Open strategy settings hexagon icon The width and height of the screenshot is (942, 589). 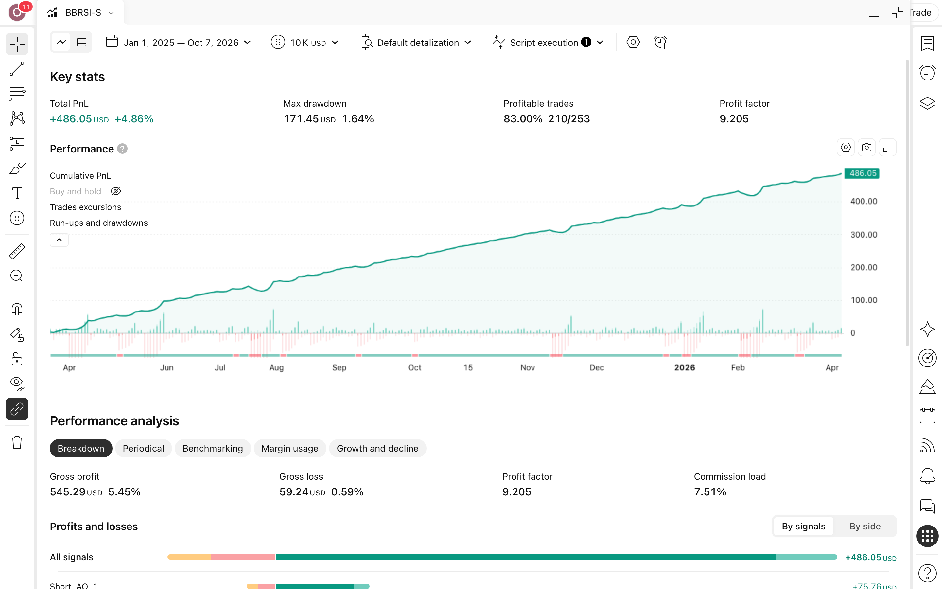click(633, 42)
